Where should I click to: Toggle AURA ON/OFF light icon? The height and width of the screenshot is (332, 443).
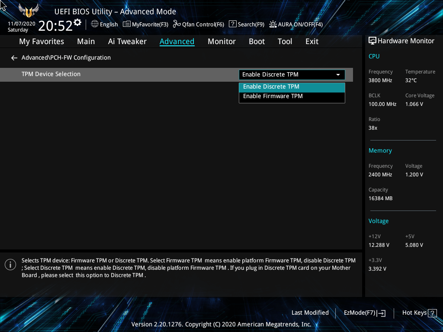click(273, 24)
